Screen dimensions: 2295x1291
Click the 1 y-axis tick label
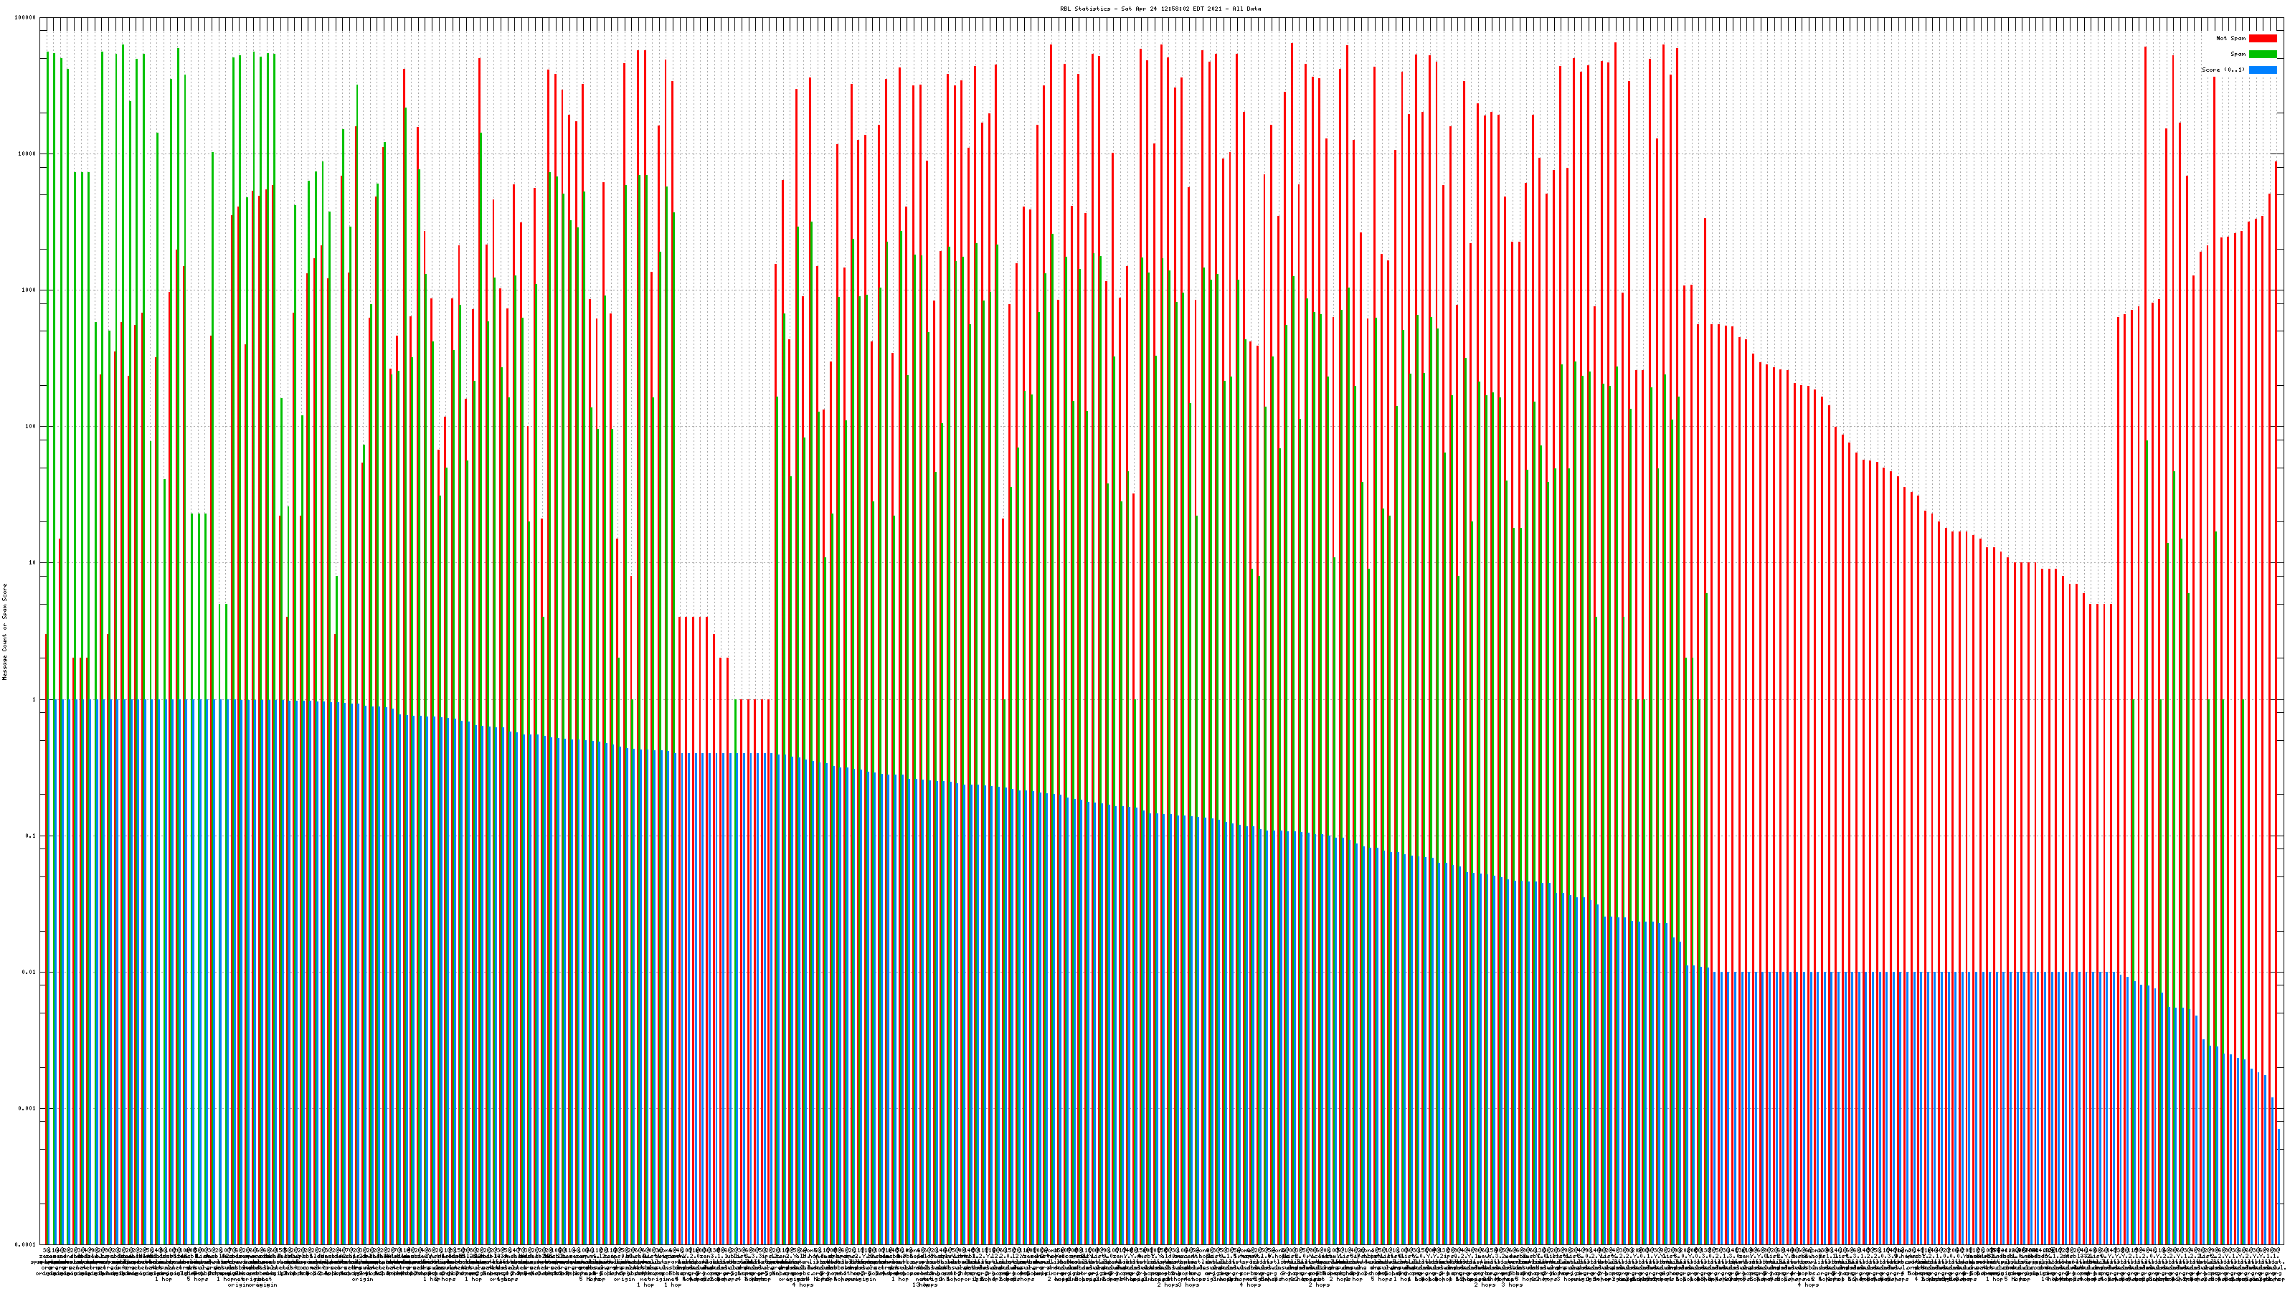[34, 699]
